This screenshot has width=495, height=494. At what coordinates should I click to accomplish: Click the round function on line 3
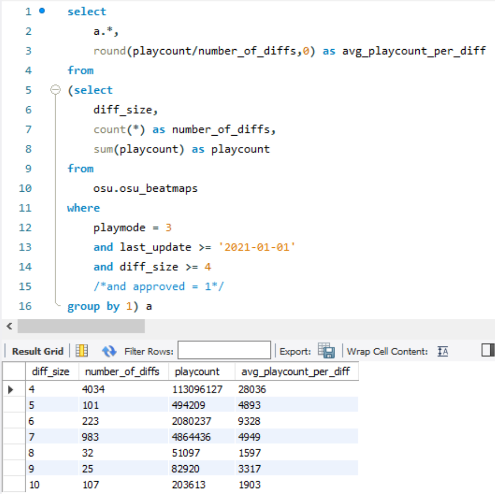[x=110, y=51]
